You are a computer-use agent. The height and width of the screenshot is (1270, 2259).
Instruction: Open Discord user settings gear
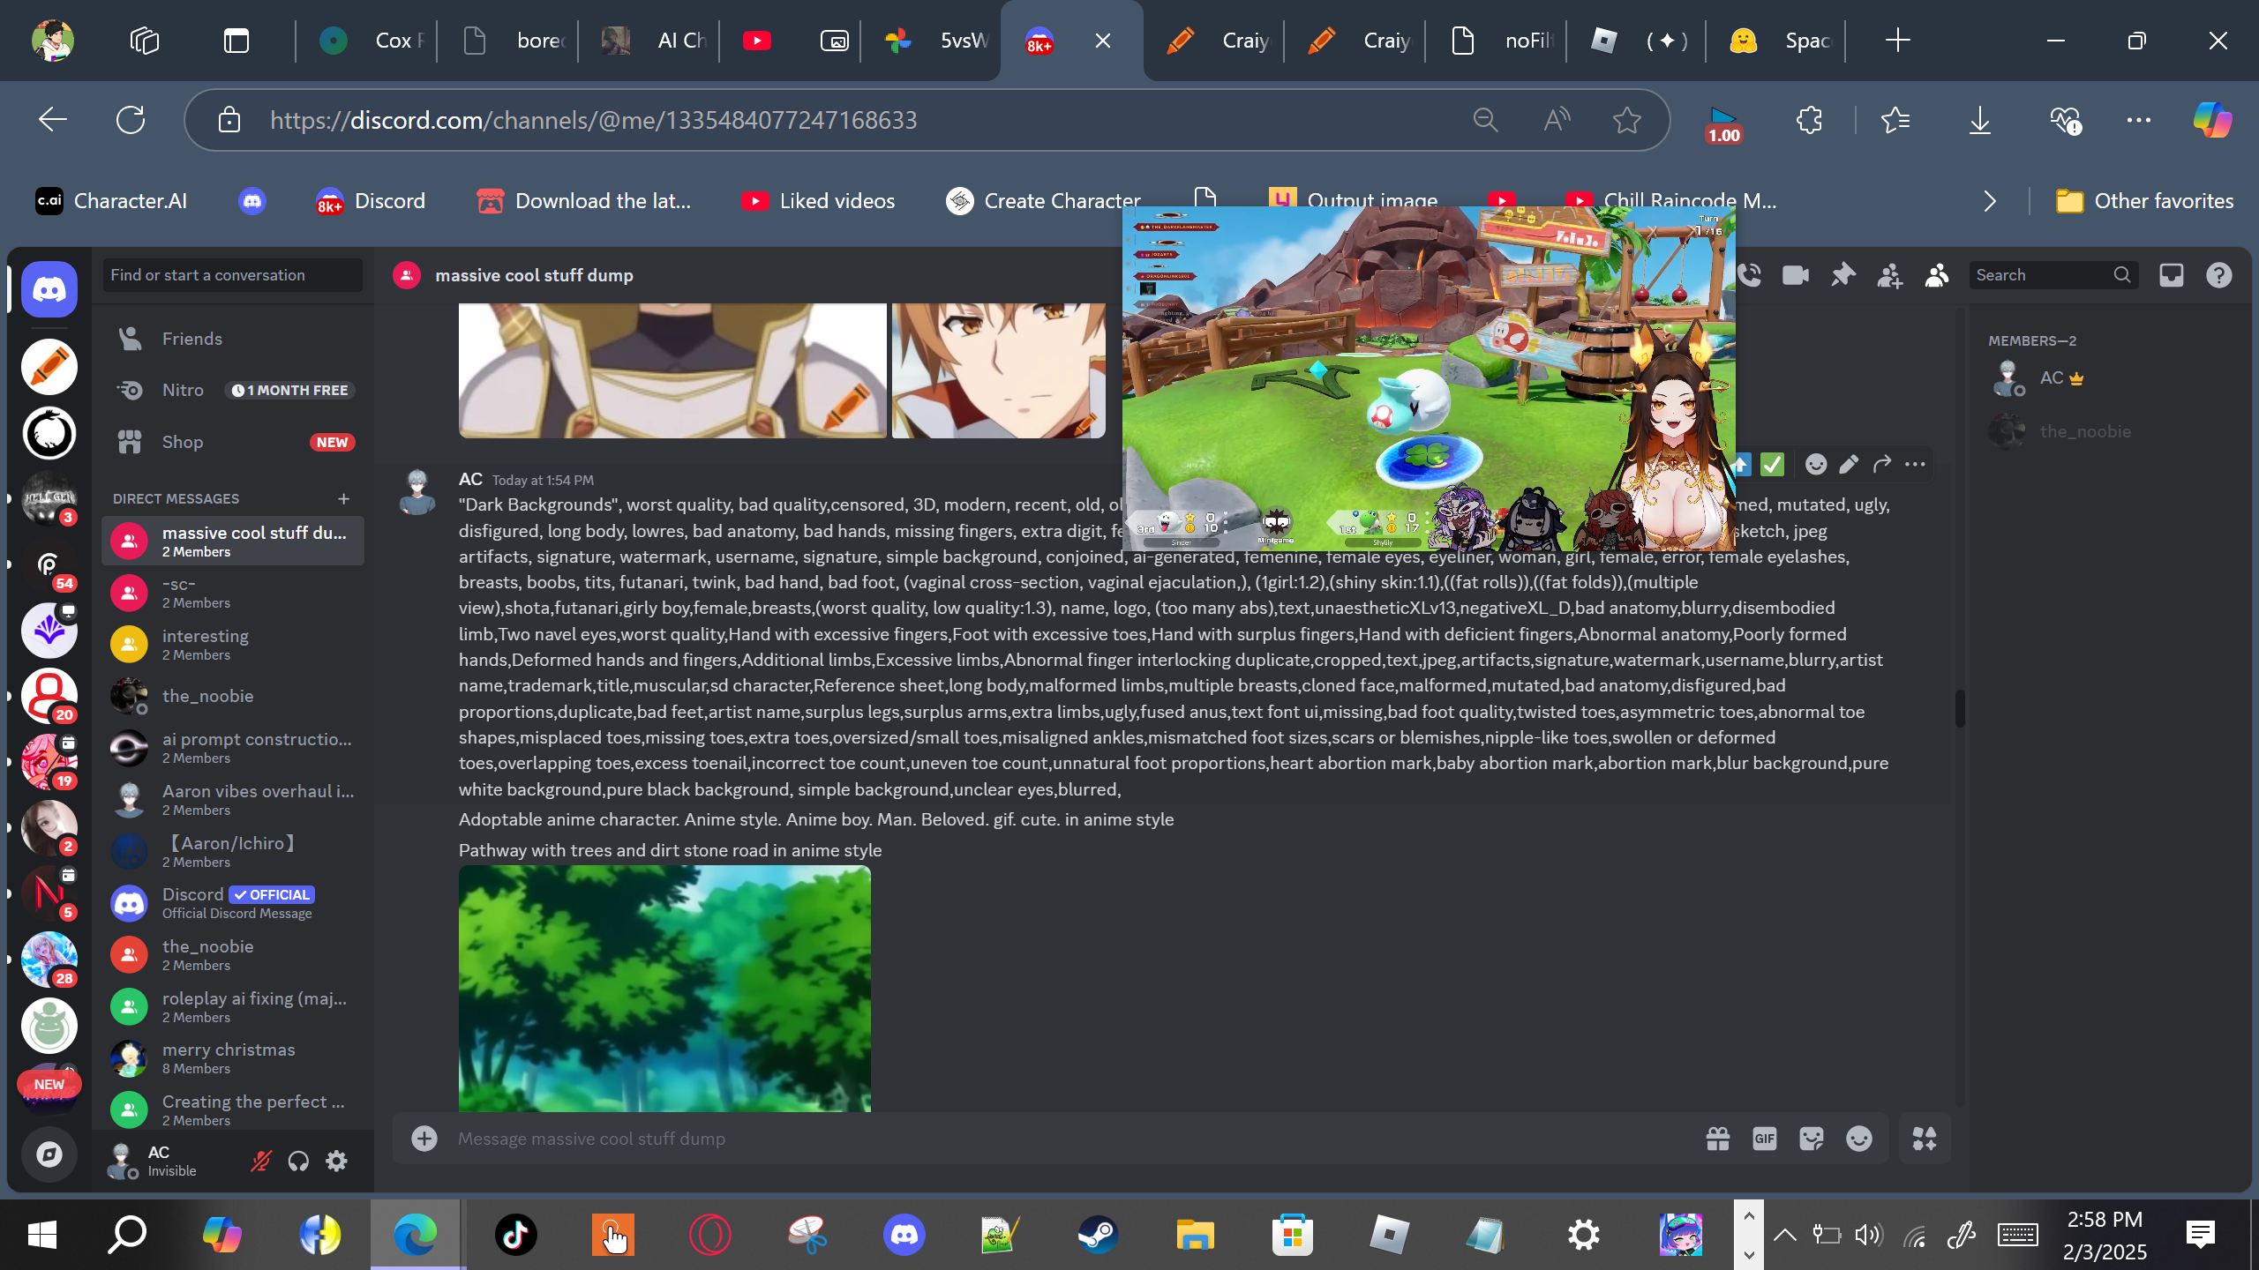336,1161
